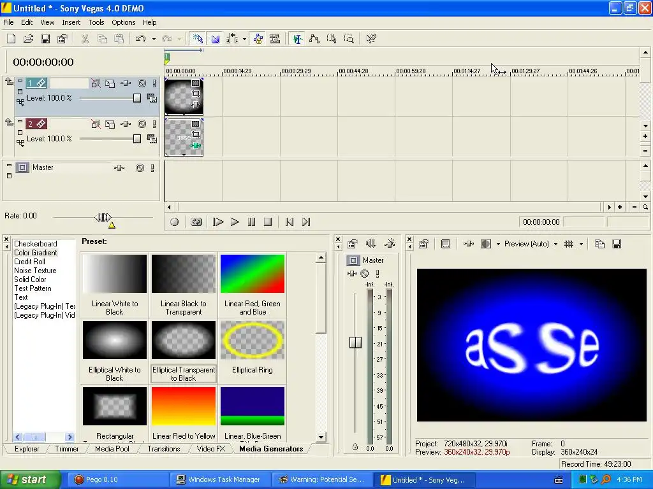Select Color Gradient generator
Screen dimensions: 653x489
36,253
